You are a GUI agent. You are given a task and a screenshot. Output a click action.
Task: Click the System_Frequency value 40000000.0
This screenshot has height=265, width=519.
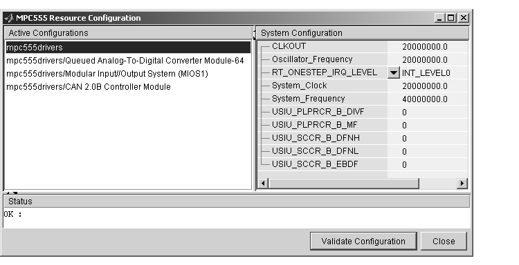425,99
